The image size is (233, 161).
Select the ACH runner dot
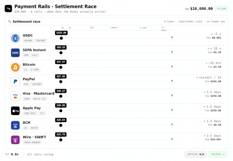[x=61, y=125]
